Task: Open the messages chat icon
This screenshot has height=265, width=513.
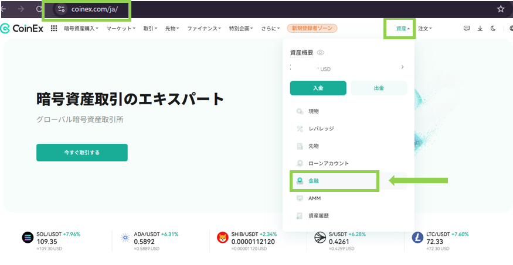Action: pos(467,29)
